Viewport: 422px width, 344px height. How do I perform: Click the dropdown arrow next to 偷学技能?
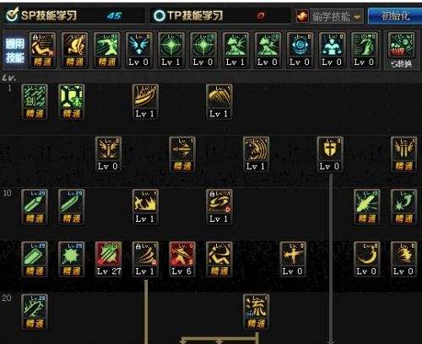tap(357, 17)
